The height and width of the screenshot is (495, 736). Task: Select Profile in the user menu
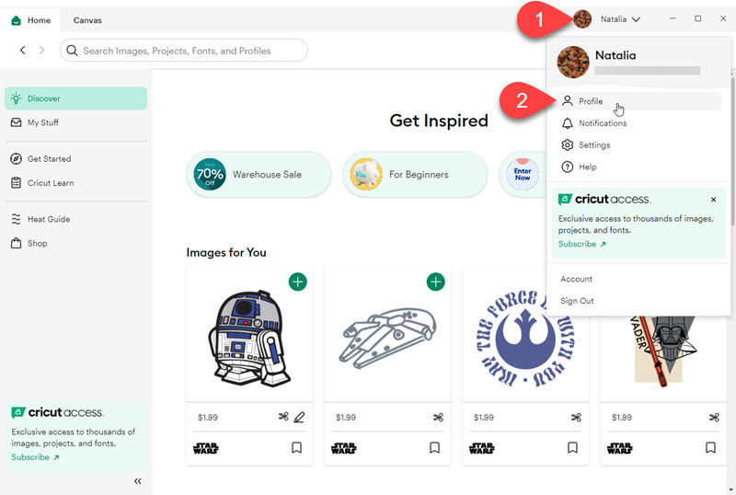point(591,101)
